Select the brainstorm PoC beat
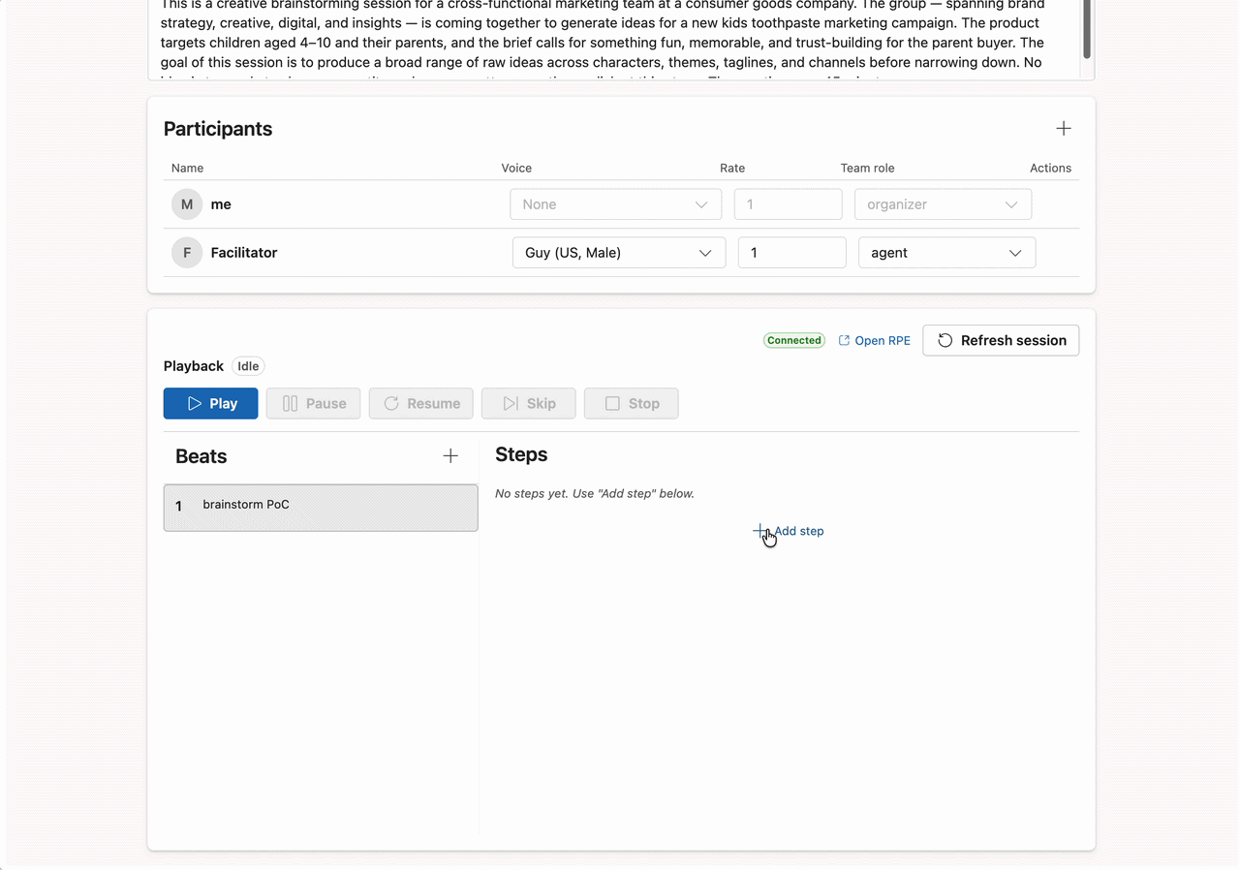The image size is (1240, 870). pos(321,508)
